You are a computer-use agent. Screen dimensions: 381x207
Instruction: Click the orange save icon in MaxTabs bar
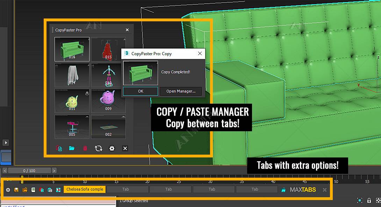point(16,190)
